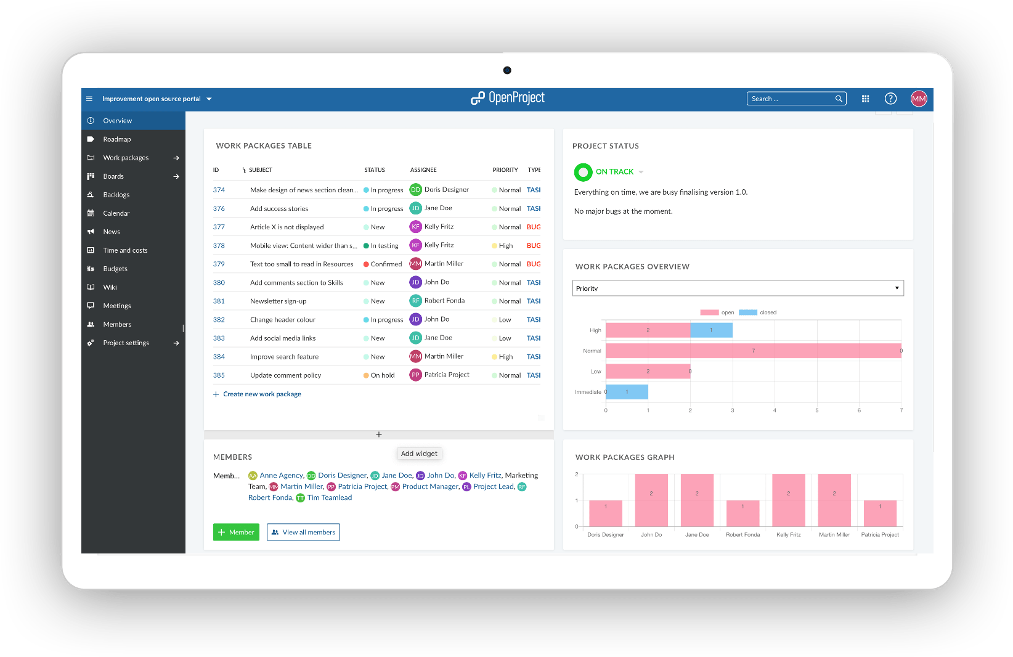This screenshot has height=657, width=1013.
Task: Click the plus icon between widgets
Action: (379, 435)
